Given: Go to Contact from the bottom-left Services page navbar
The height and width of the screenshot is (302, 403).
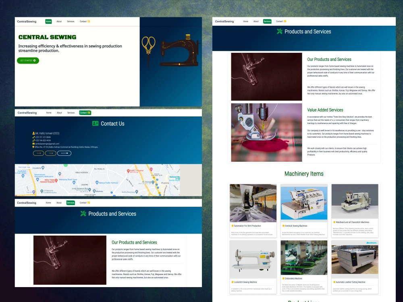Looking at the screenshot, I should tap(85, 203).
